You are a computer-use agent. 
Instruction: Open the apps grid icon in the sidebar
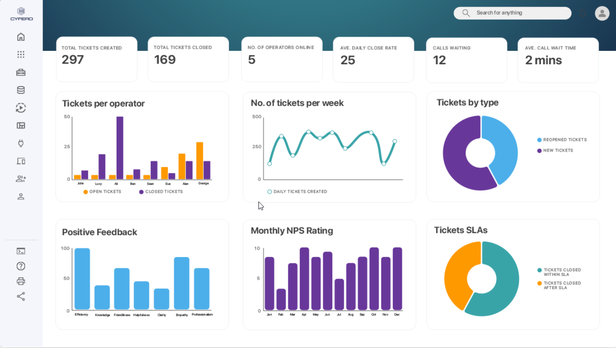coord(21,55)
